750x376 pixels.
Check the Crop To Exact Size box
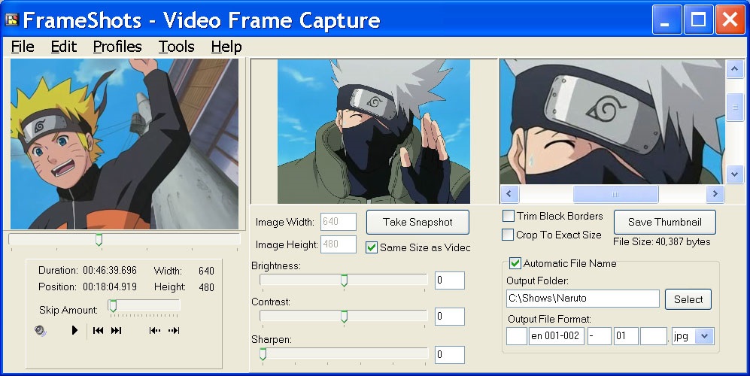click(509, 235)
